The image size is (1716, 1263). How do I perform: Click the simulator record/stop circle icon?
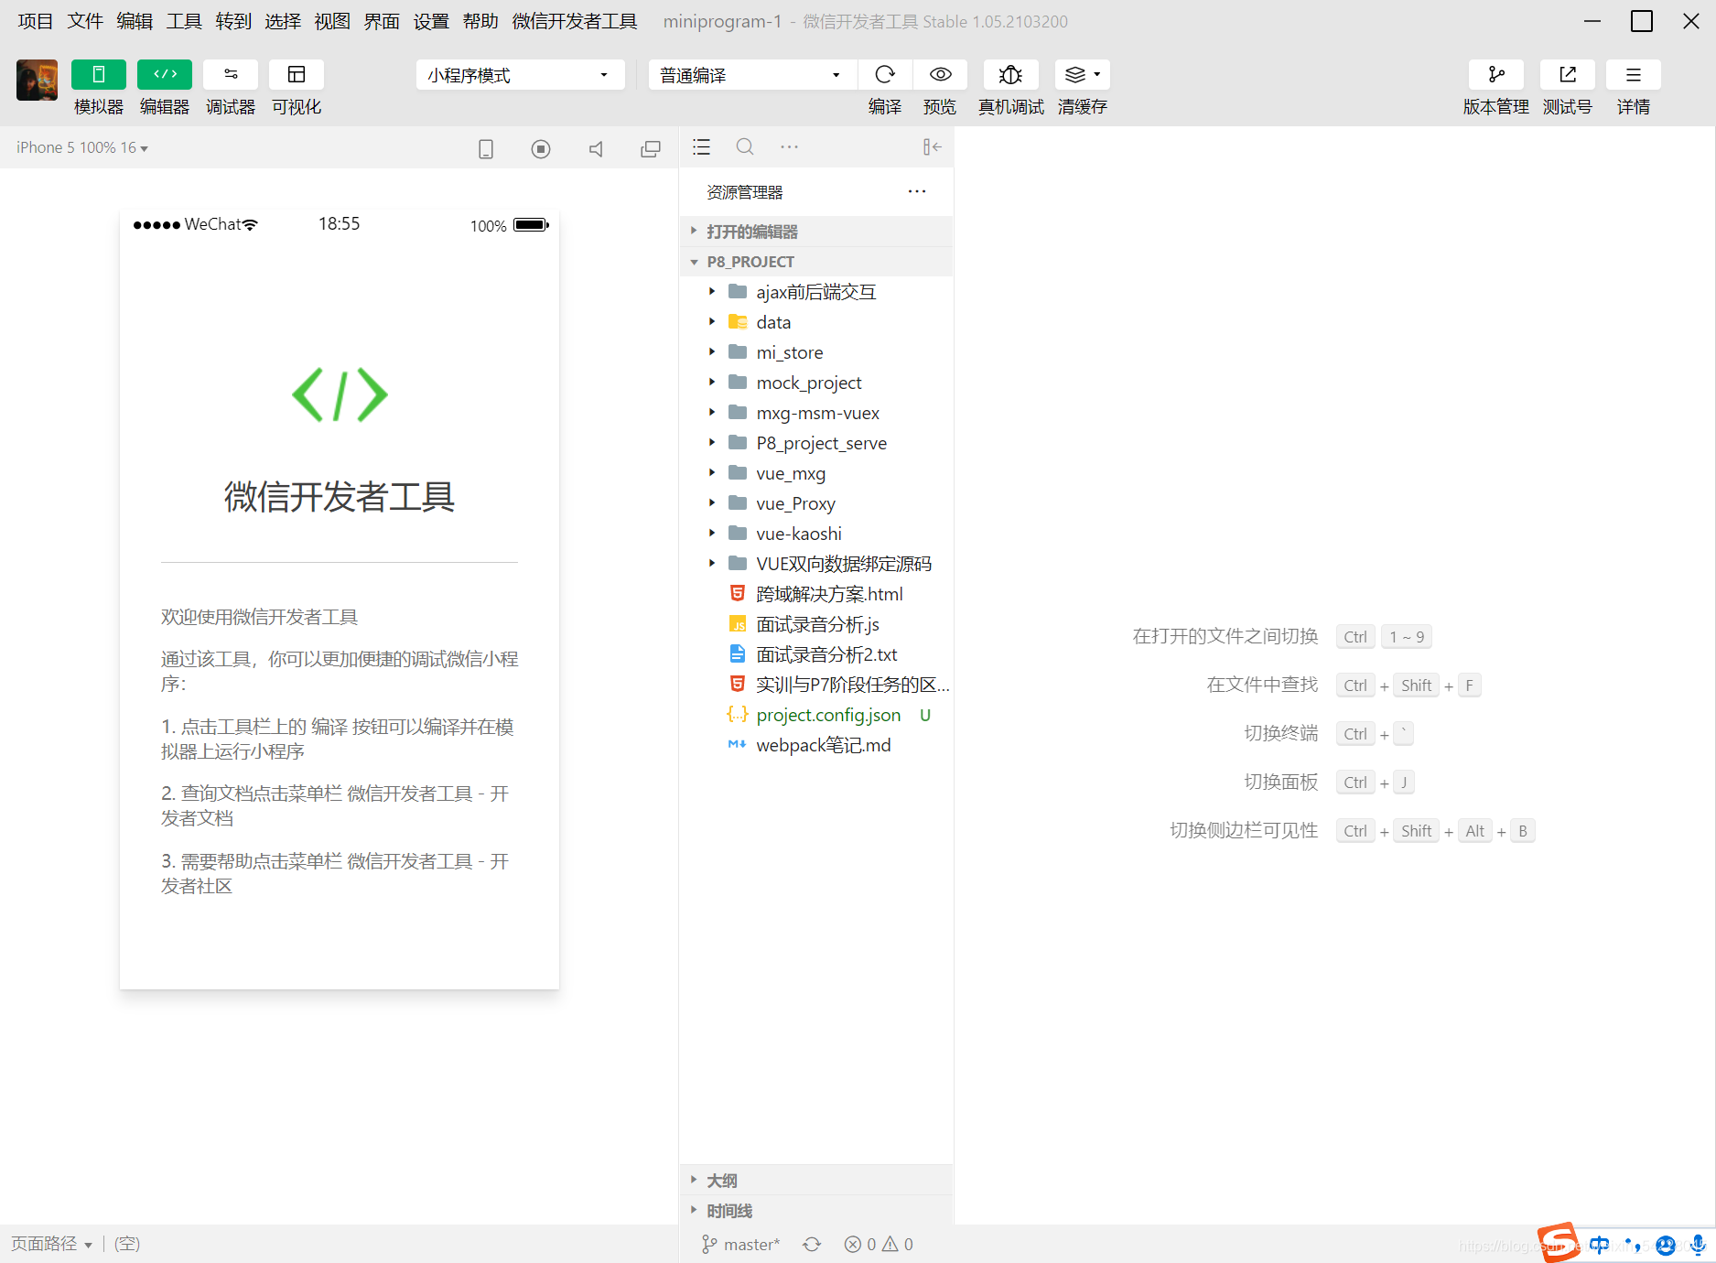click(541, 148)
